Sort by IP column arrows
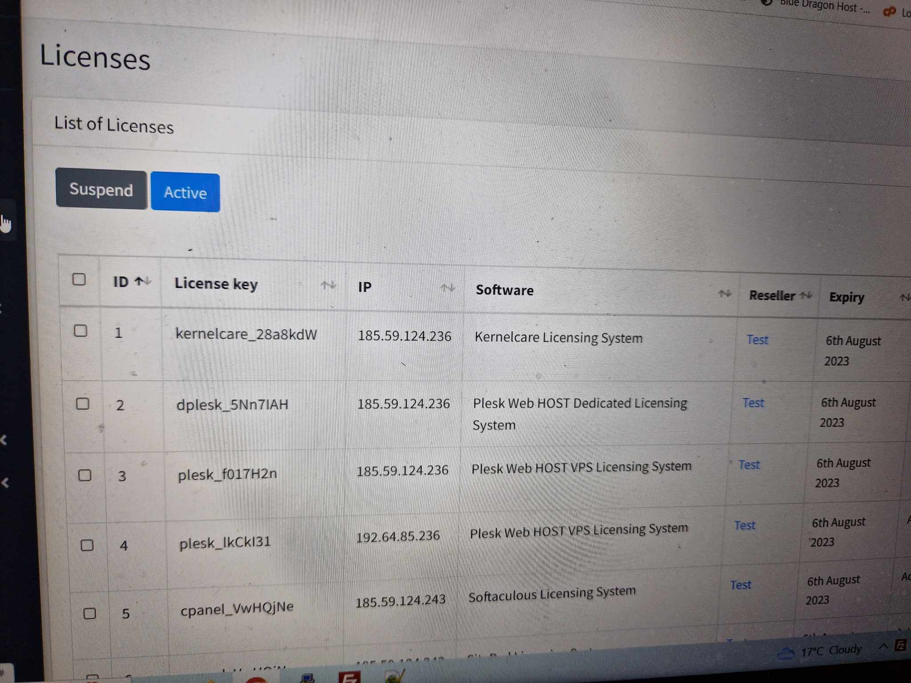This screenshot has height=683, width=911. tap(448, 288)
